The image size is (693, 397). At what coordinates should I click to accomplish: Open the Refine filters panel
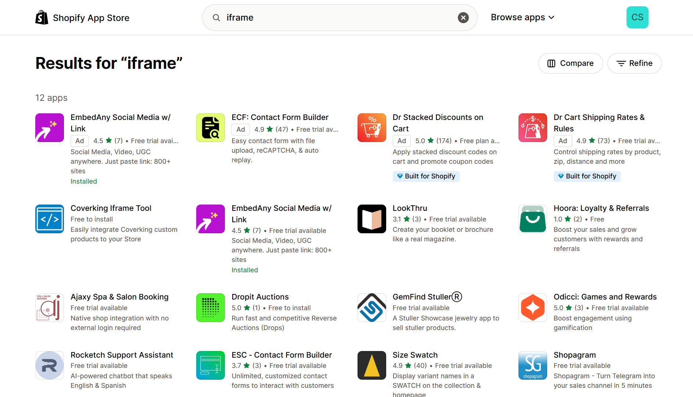click(x=634, y=63)
